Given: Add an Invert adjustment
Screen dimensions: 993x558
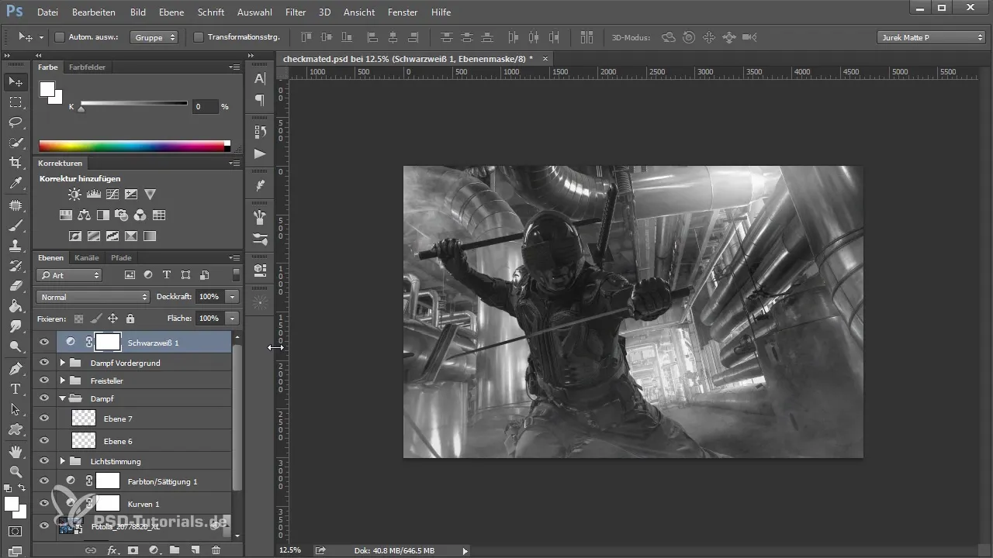Looking at the screenshot, I should coord(75,236).
